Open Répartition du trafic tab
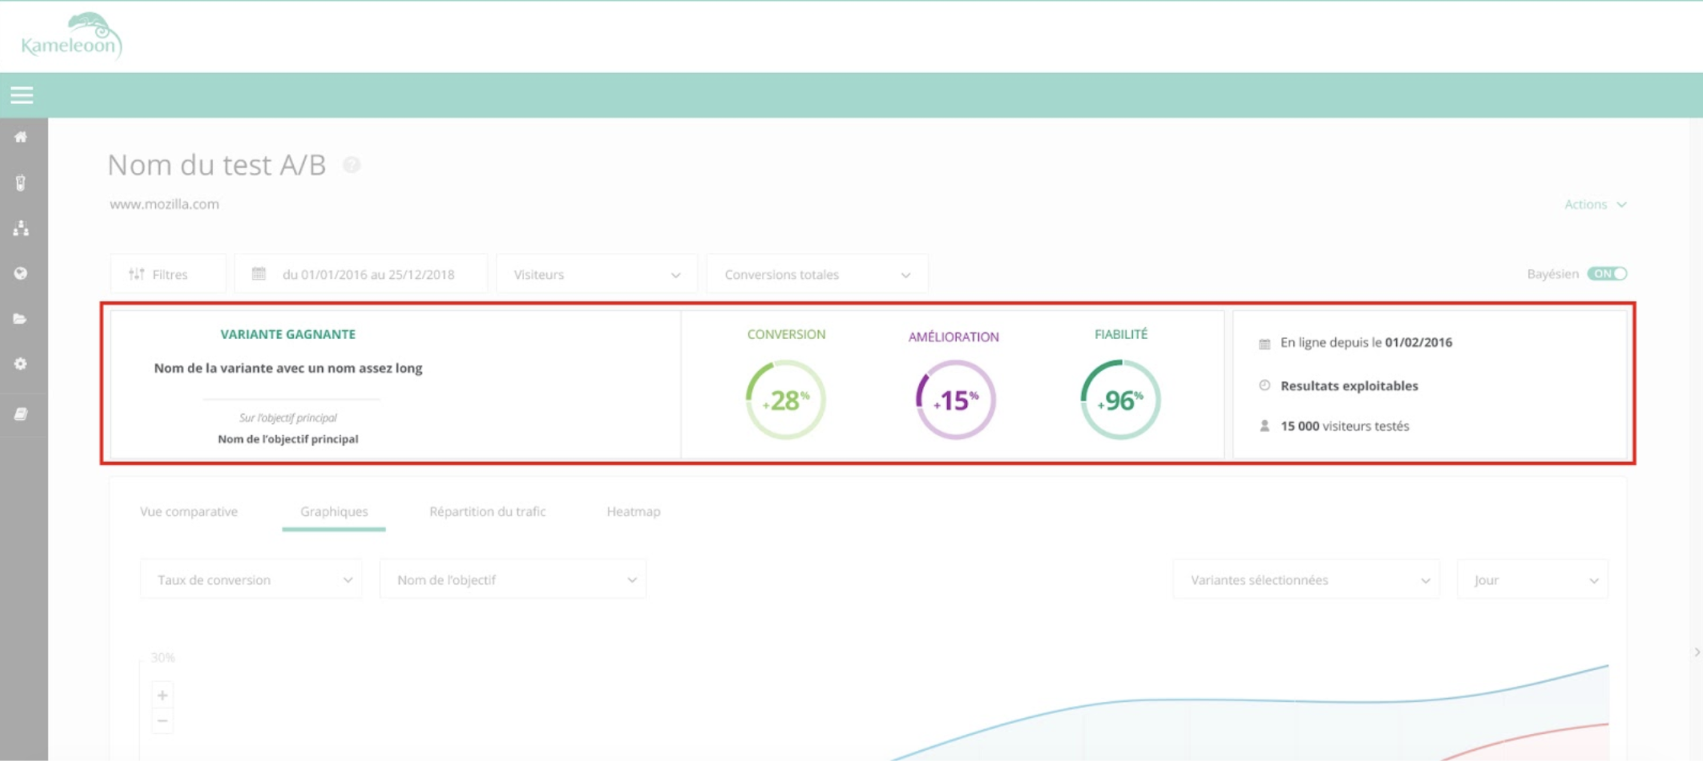This screenshot has height=761, width=1703. (x=488, y=511)
